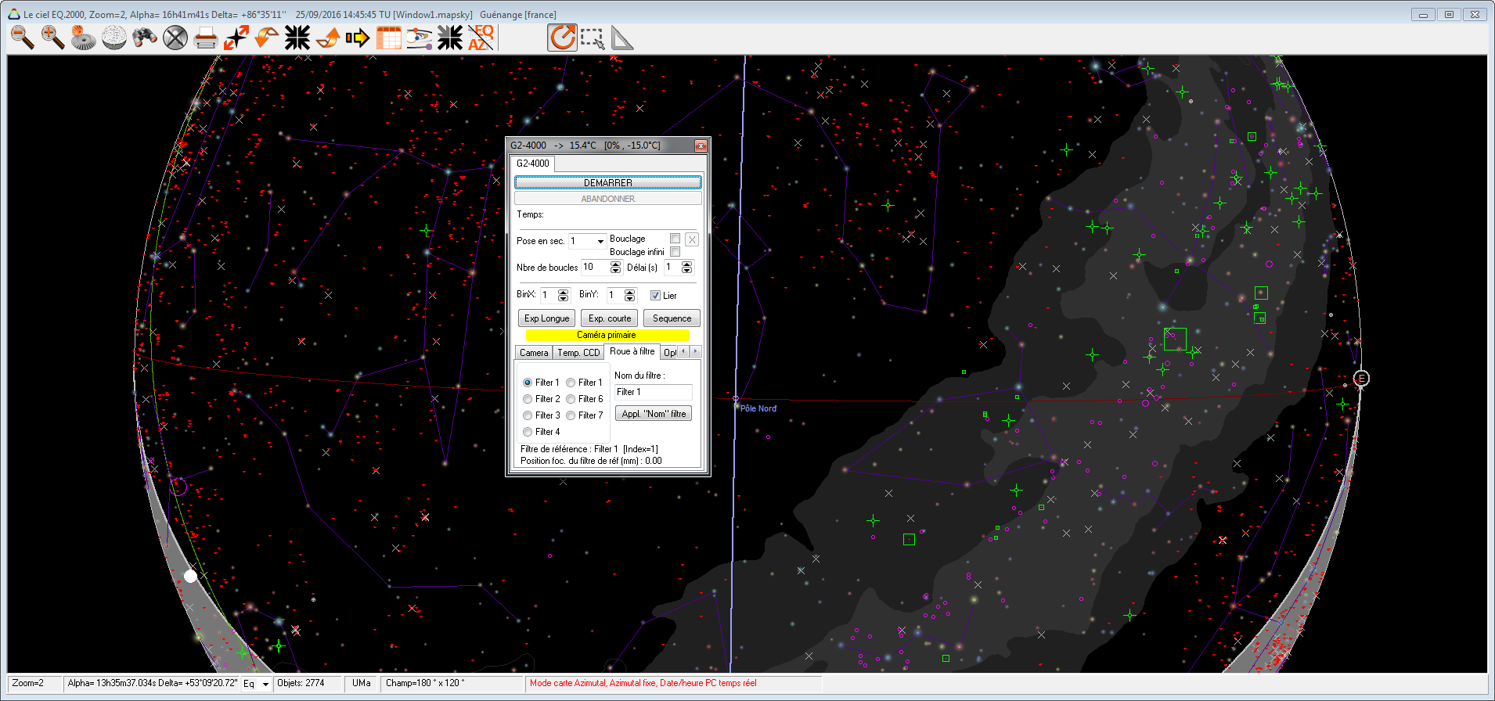1495x701 pixels.
Task: Click the triangle set-square measuring tool
Action: (621, 38)
